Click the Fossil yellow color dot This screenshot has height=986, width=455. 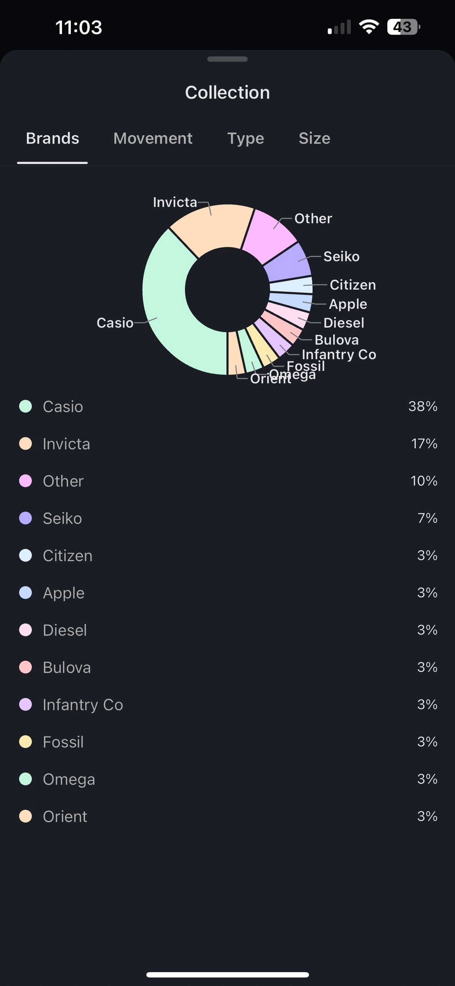(25, 742)
